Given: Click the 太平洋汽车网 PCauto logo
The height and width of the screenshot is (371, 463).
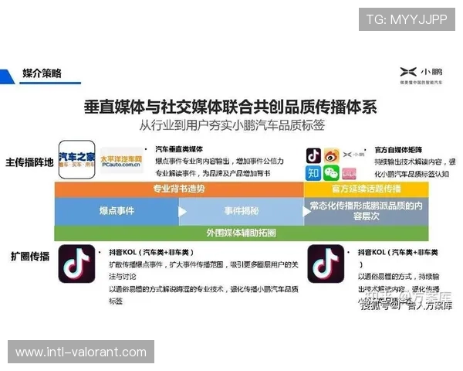Looking at the screenshot, I should pos(121,161).
